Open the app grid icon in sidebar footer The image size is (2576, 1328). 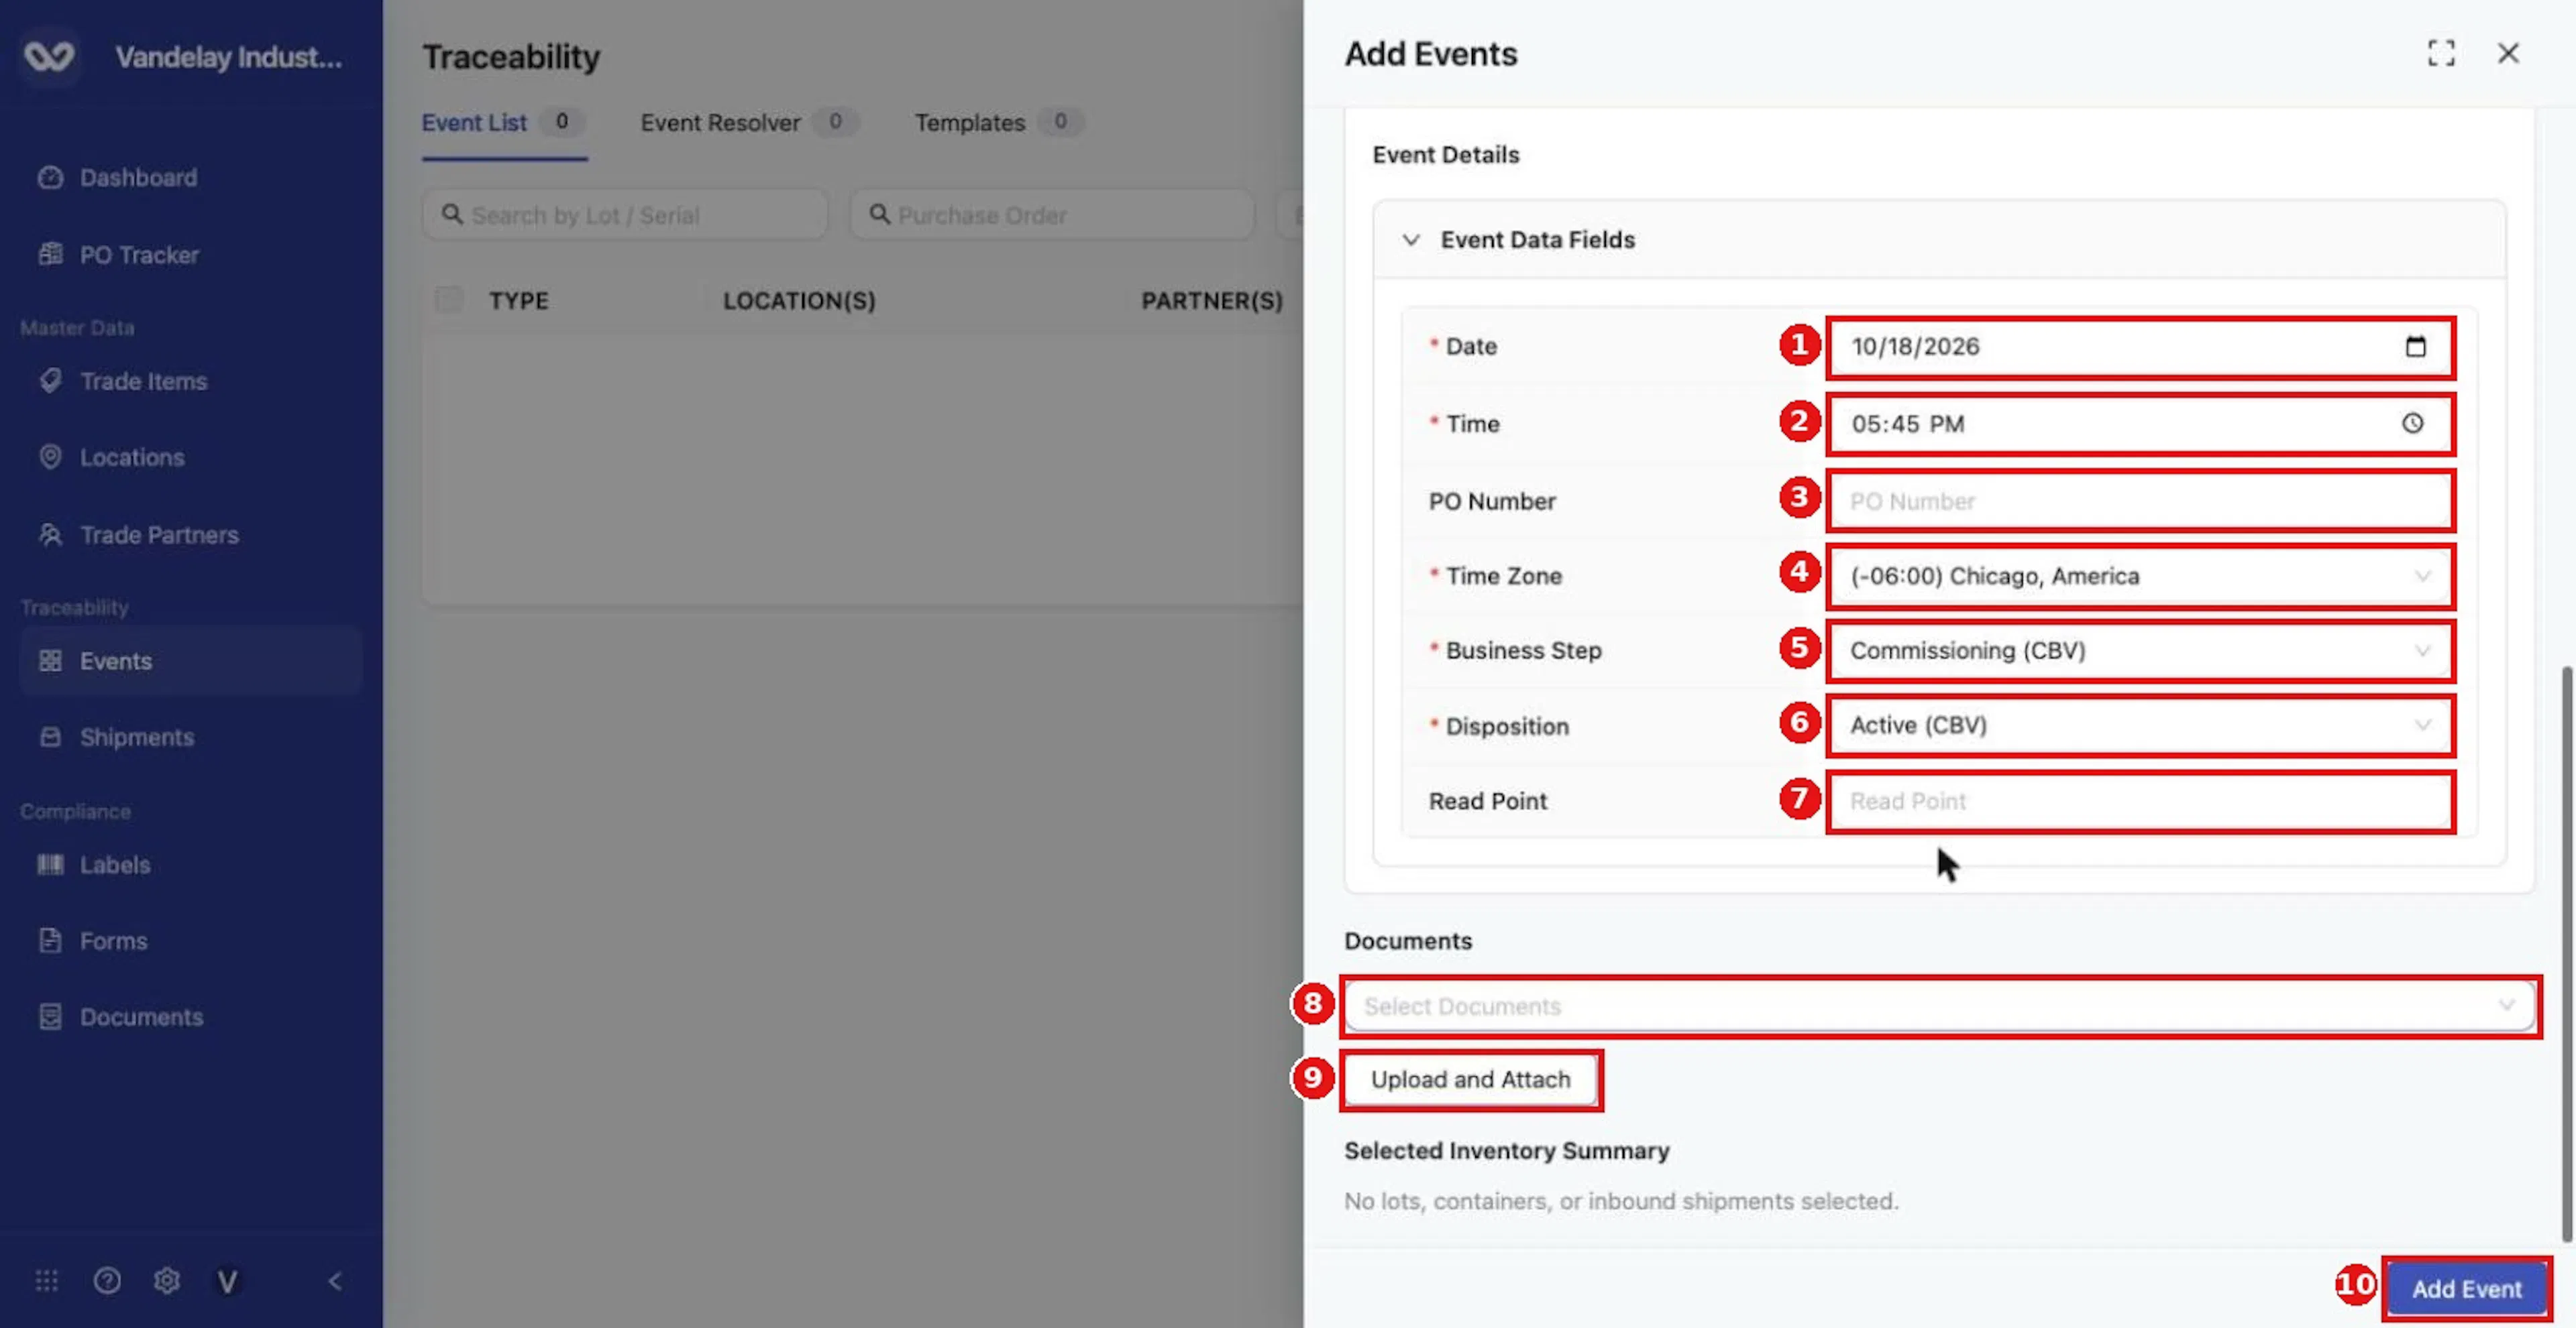46,1280
